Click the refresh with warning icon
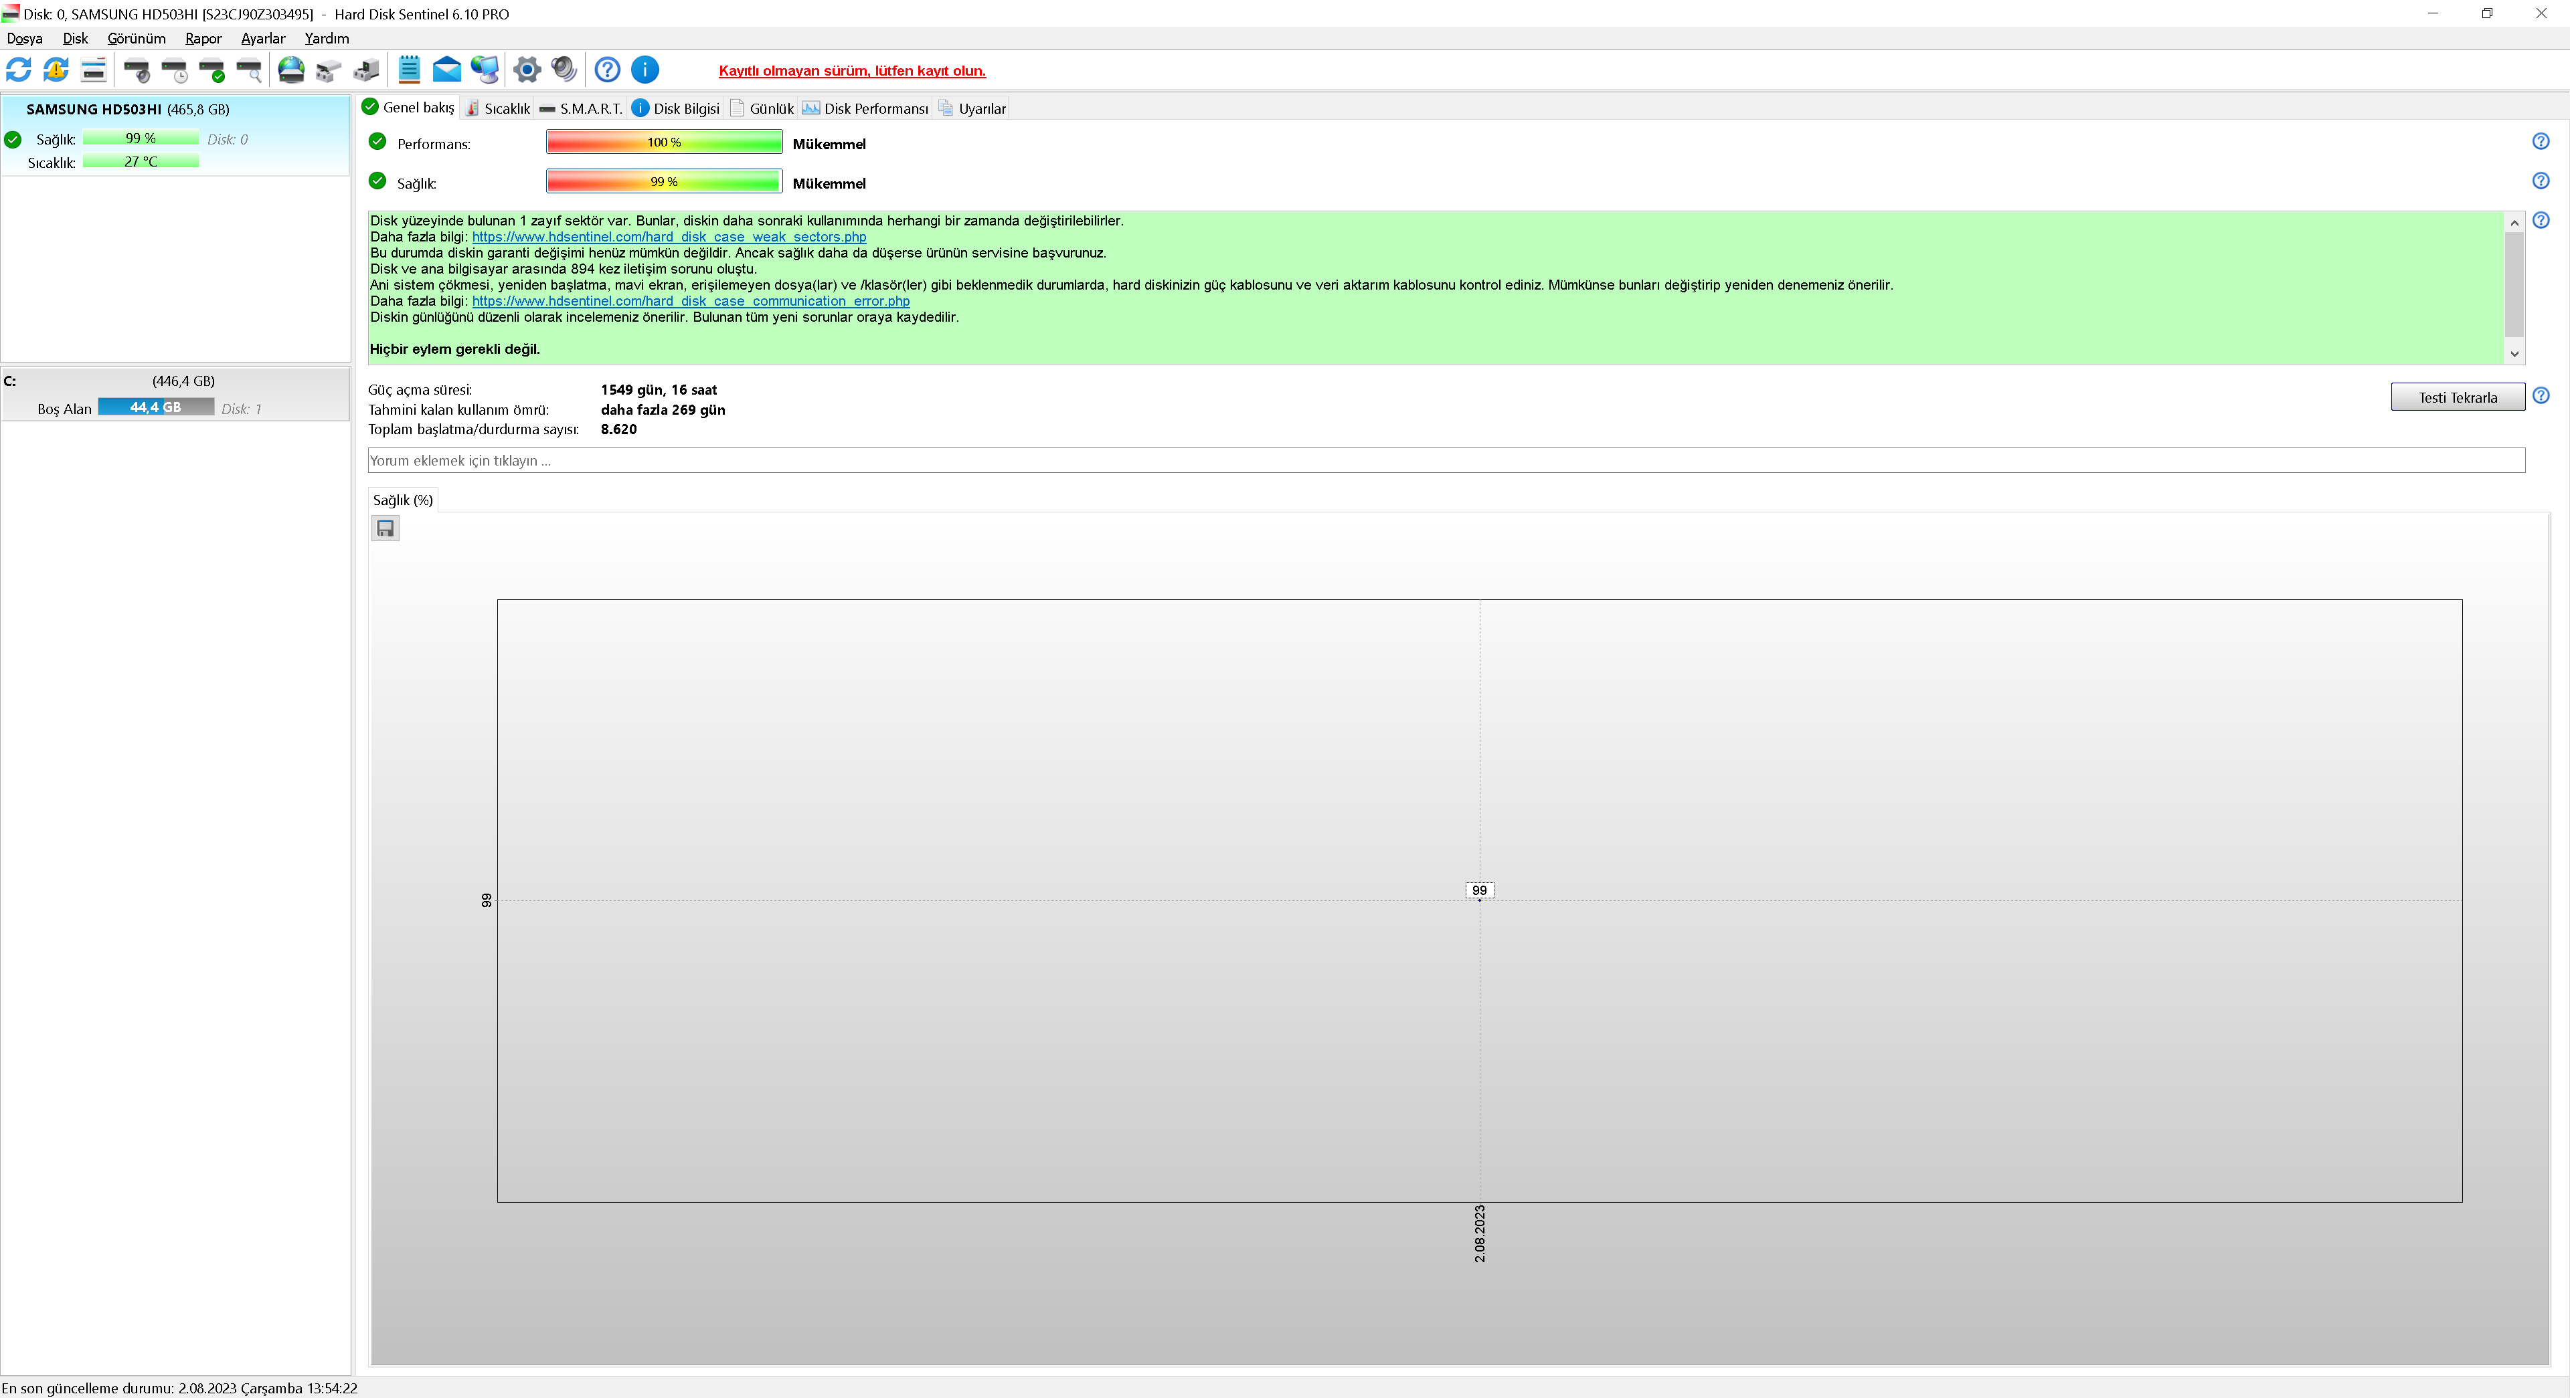Viewport: 2570px width, 1398px height. (56, 70)
